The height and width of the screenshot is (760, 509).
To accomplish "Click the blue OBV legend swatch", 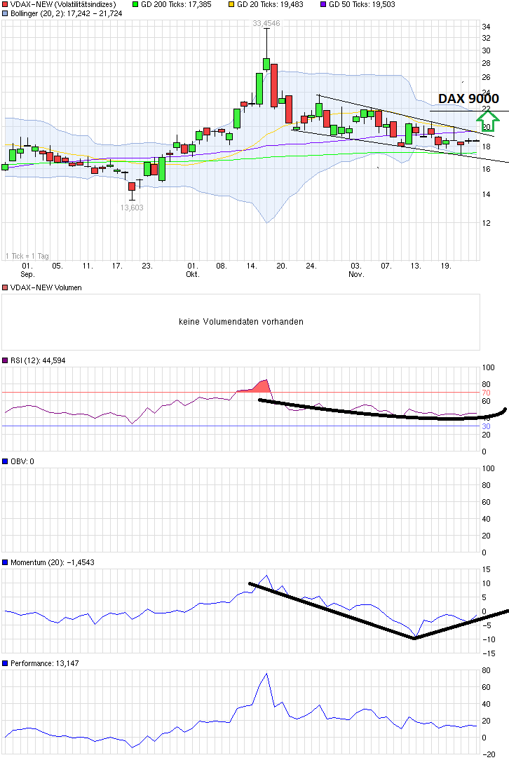I will point(6,461).
